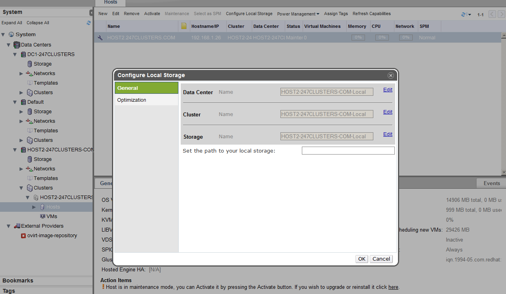Image resolution: width=506 pixels, height=294 pixels.
Task: Click the ovirt-image-repository provider icon
Action: (23, 236)
